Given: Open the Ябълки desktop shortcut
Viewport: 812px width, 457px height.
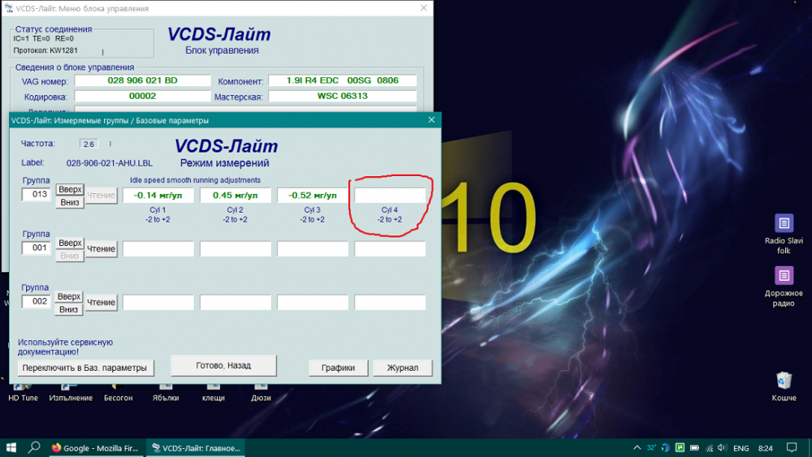Looking at the screenshot, I should 166,392.
